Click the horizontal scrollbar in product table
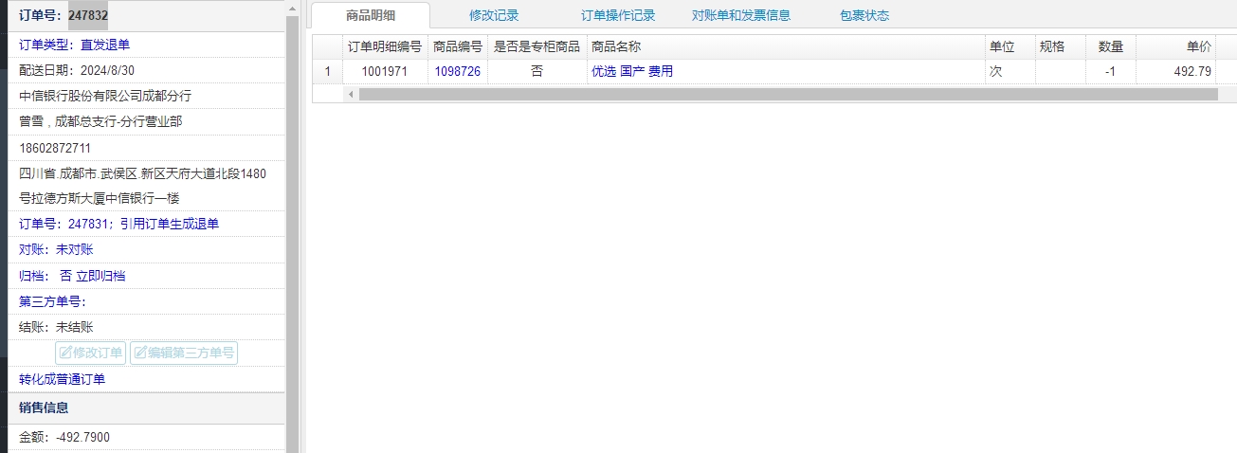 tap(788, 95)
